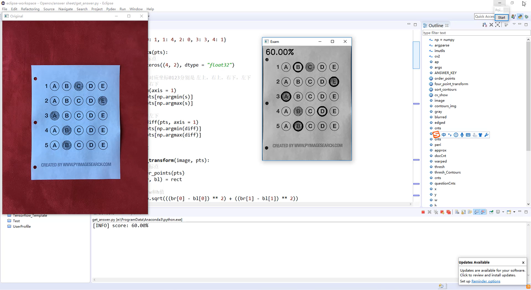Remove the launch from the Console
531x290 pixels.
click(x=429, y=212)
